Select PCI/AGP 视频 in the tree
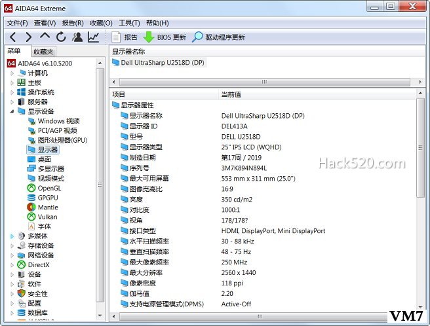The width and height of the screenshot is (430, 326). pyautogui.click(x=52, y=130)
